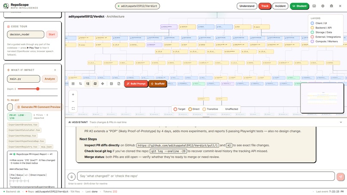The width and height of the screenshot is (347, 195).
Task: Open the GitHub pull/1 link
Action: click(x=178, y=145)
